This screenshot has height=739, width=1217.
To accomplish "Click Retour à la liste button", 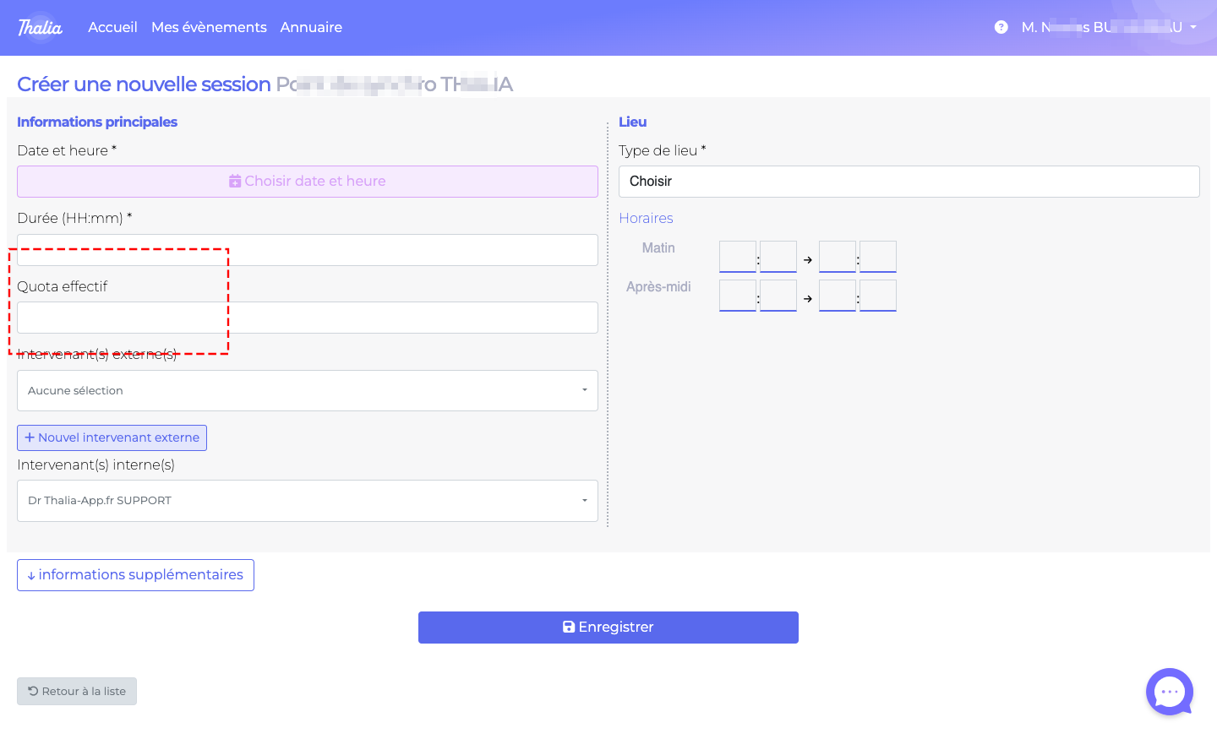I will tap(77, 691).
